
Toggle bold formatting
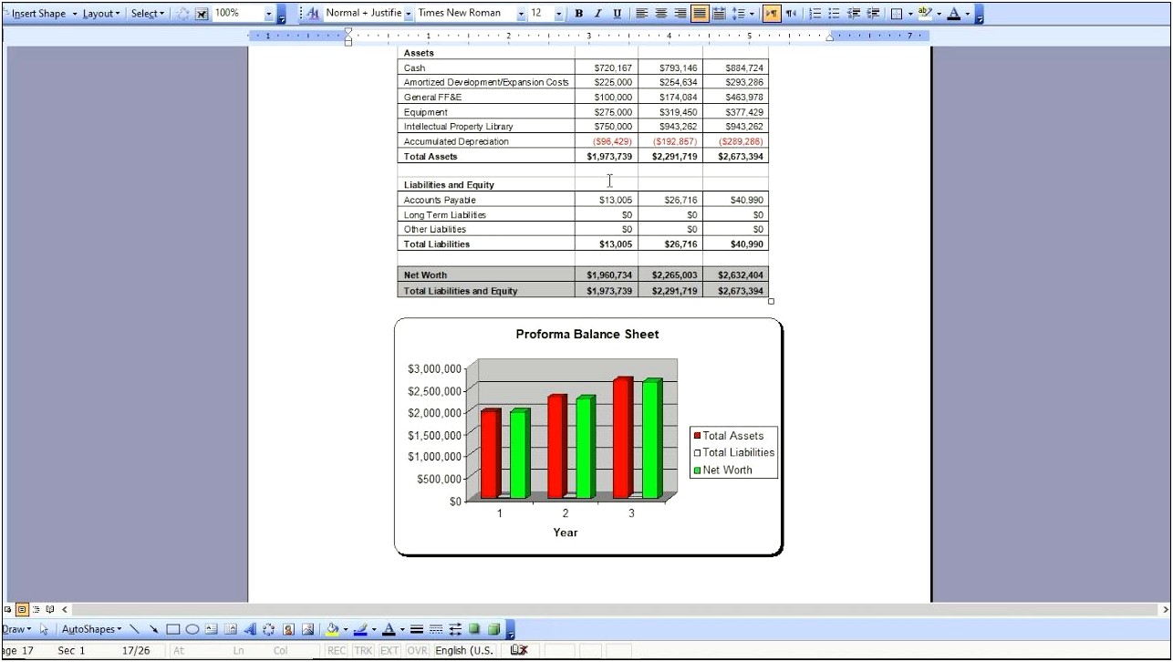point(578,14)
